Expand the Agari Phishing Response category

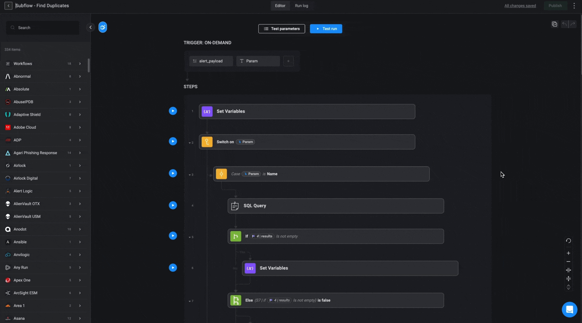pos(80,153)
